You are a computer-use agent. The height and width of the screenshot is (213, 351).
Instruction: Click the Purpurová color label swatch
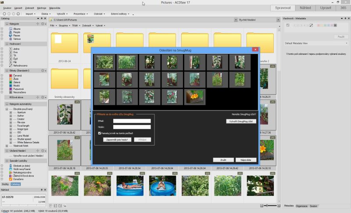click(x=11, y=89)
